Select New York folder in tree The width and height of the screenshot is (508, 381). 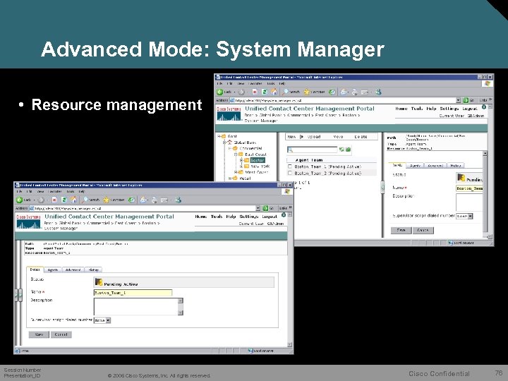(260, 167)
